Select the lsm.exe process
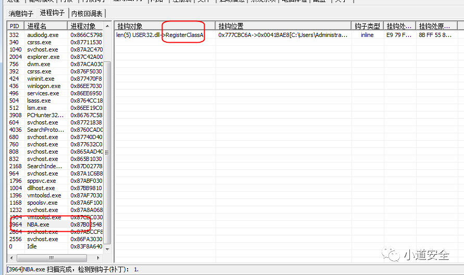464x275 pixels. (x=55, y=108)
